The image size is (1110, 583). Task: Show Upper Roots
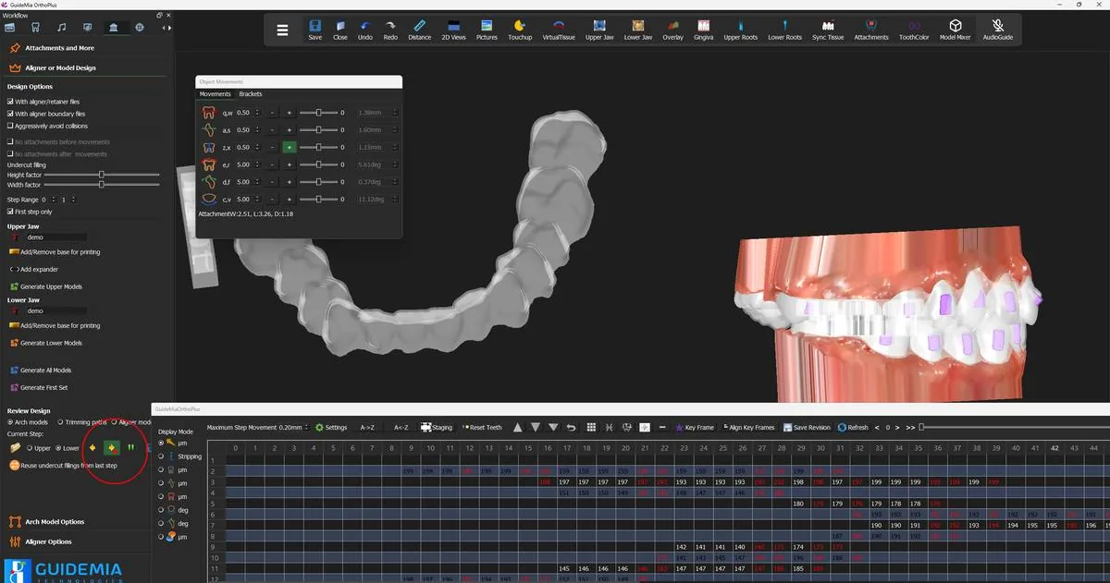[740, 29]
